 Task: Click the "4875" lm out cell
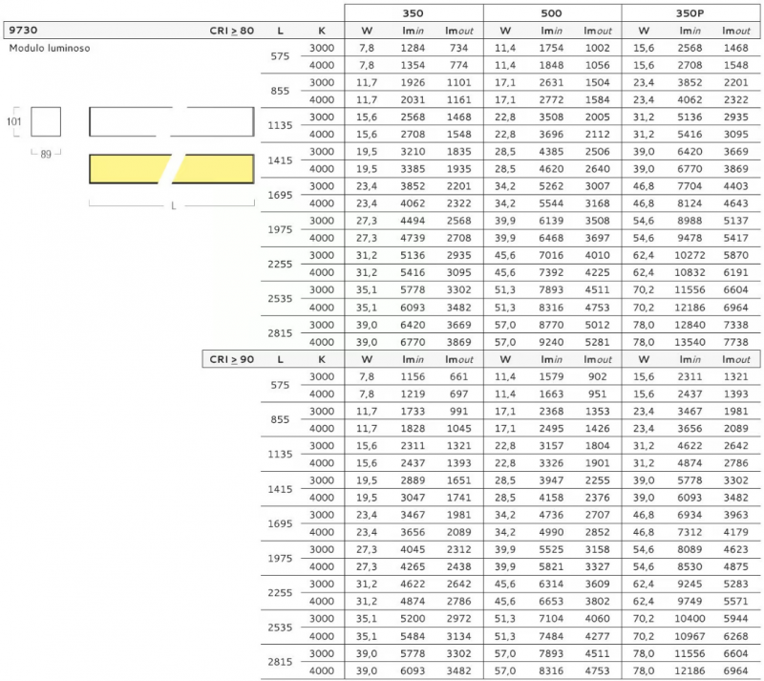point(735,566)
